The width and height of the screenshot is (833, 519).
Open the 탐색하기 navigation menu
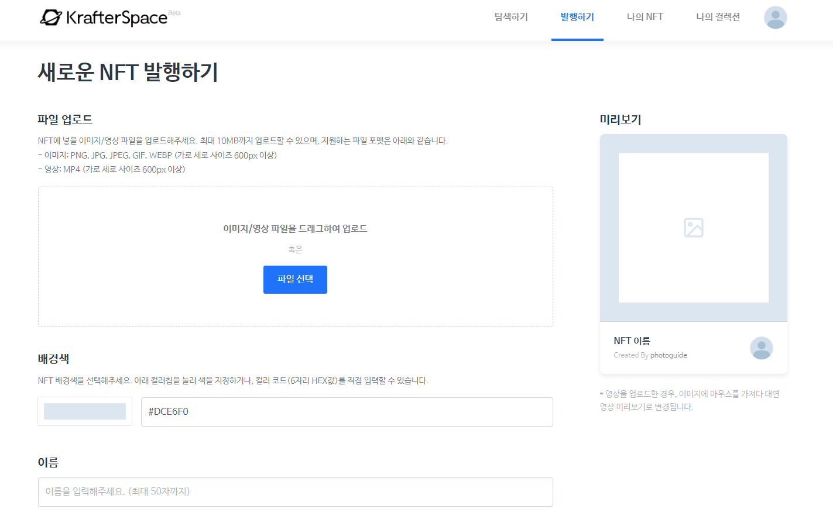(x=510, y=18)
